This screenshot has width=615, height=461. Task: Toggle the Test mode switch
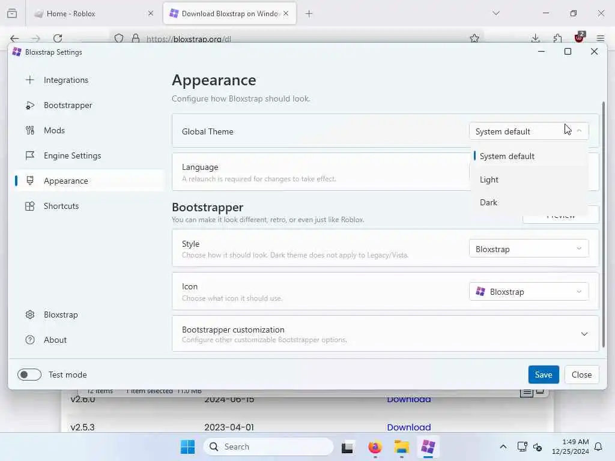(29, 375)
